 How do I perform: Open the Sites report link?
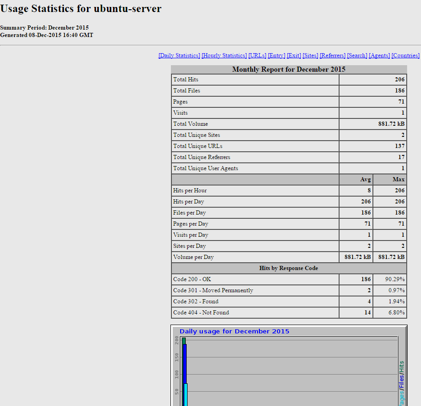310,55
